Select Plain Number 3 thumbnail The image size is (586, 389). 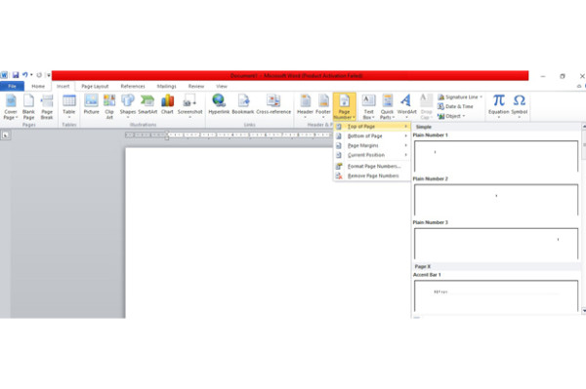click(x=496, y=243)
